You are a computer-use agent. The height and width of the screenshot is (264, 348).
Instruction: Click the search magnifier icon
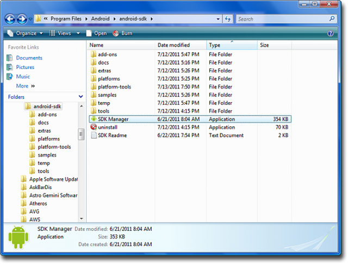(x=332, y=18)
